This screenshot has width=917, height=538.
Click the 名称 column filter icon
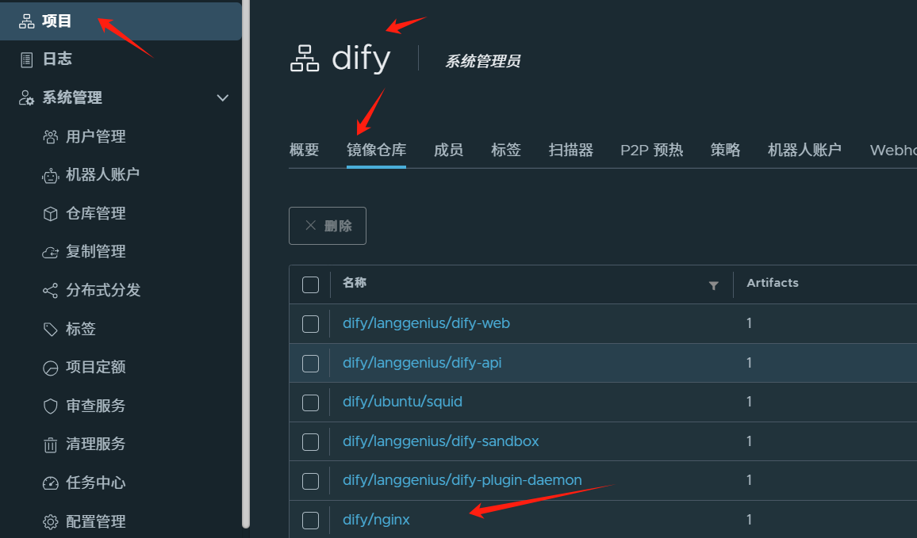(x=713, y=286)
